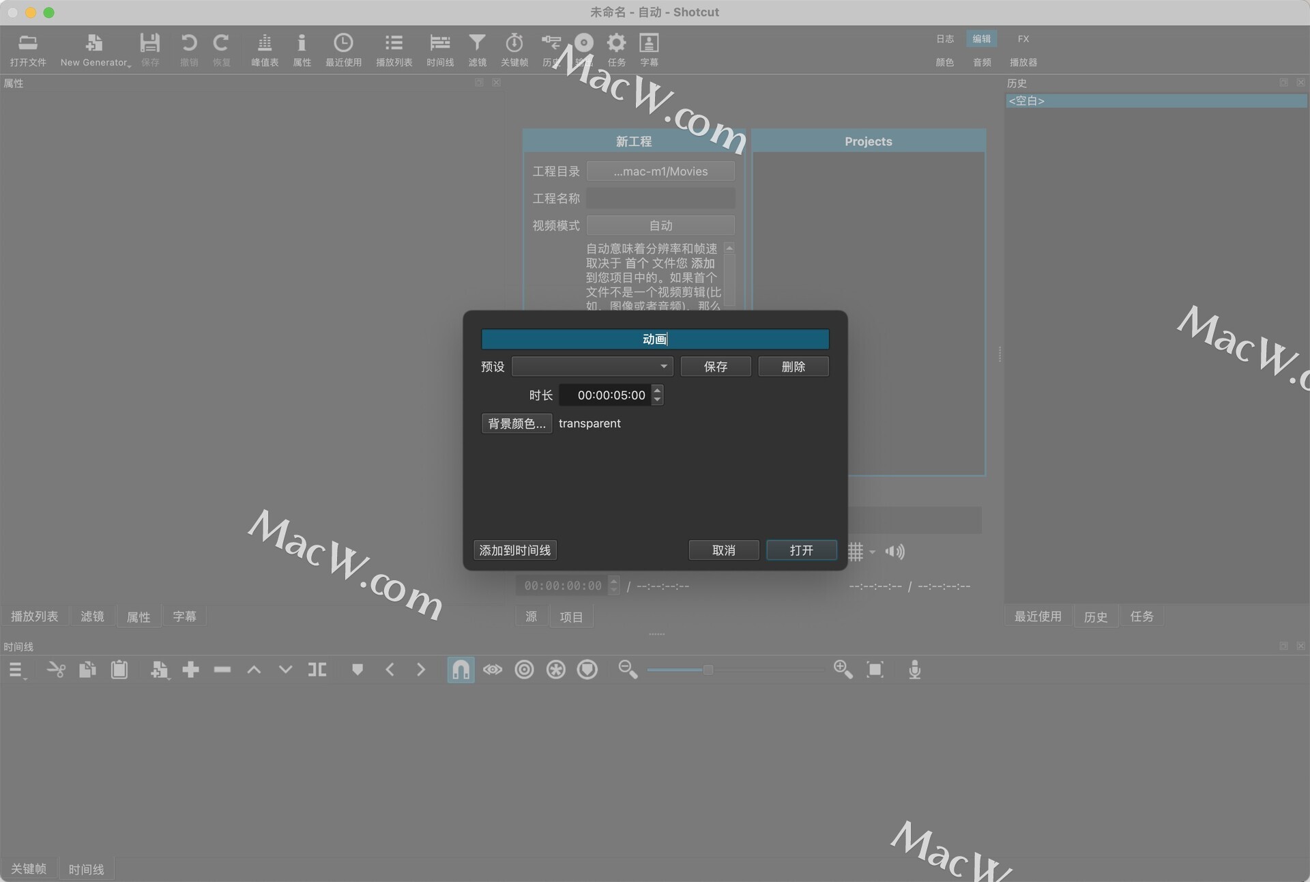
Task: Open the Filters (滤镜) funnel icon
Action: coord(477,50)
